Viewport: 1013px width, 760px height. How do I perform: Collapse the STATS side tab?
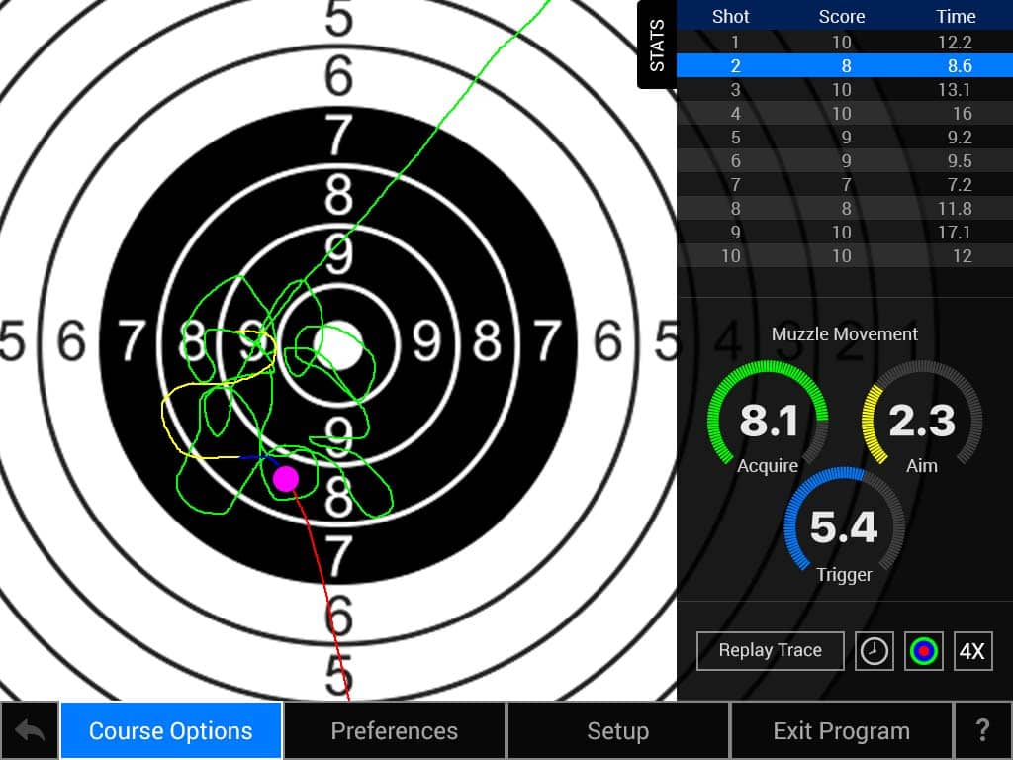pos(657,45)
